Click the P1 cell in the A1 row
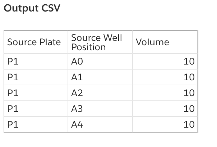The width and height of the screenshot is (217, 147). (x=36, y=77)
